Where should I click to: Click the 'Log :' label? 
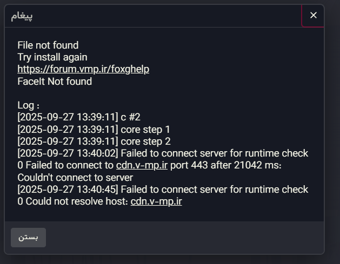point(28,105)
